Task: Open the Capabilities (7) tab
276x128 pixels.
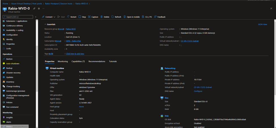Action: [x=78, y=62]
